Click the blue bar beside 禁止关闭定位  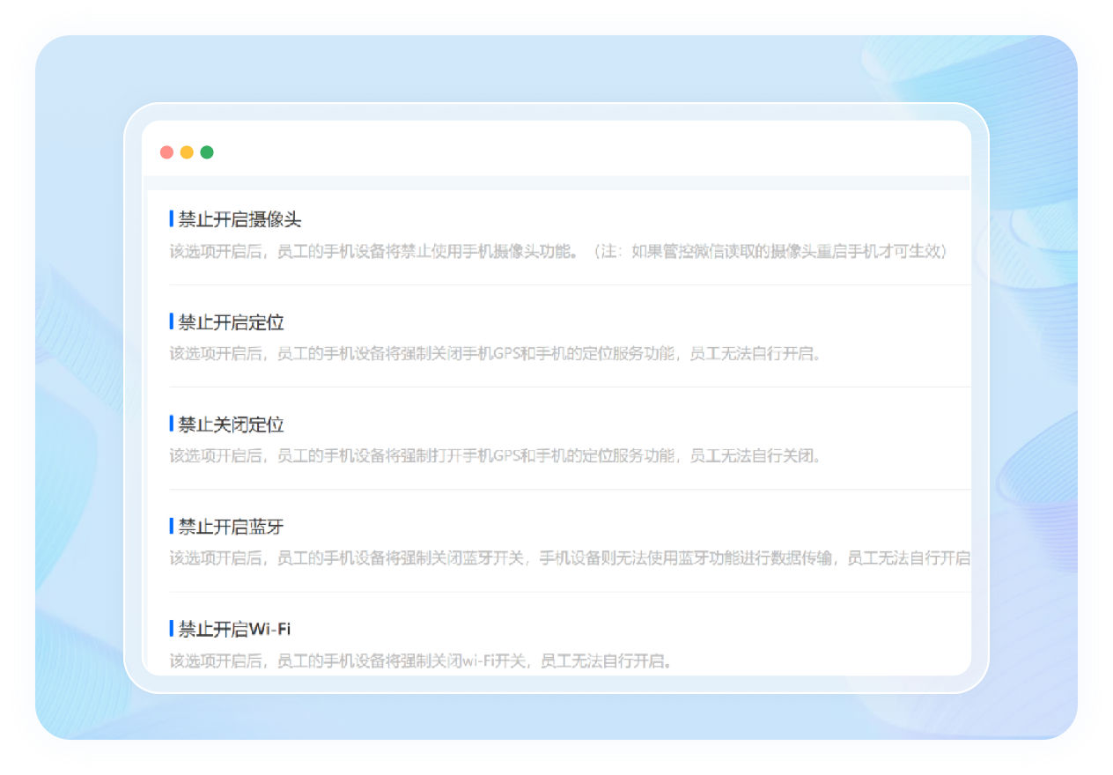pyautogui.click(x=171, y=424)
